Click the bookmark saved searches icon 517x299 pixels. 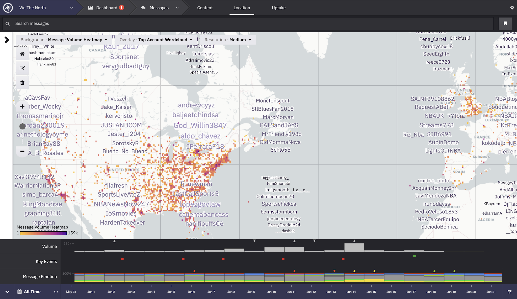click(x=505, y=23)
